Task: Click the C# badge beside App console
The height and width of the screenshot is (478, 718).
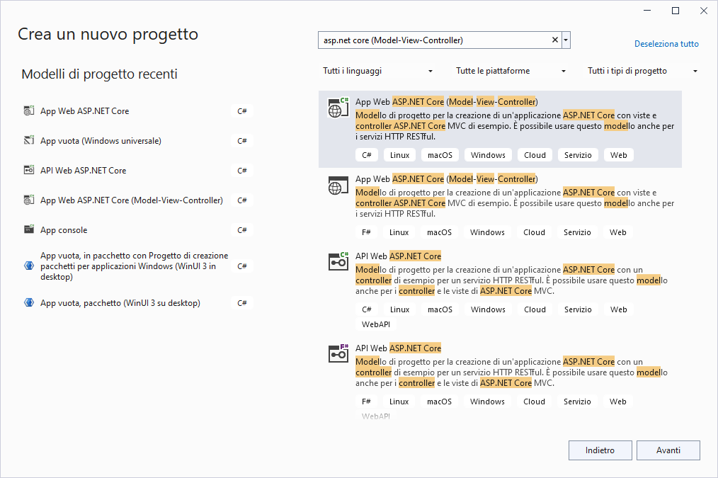Action: click(x=242, y=230)
